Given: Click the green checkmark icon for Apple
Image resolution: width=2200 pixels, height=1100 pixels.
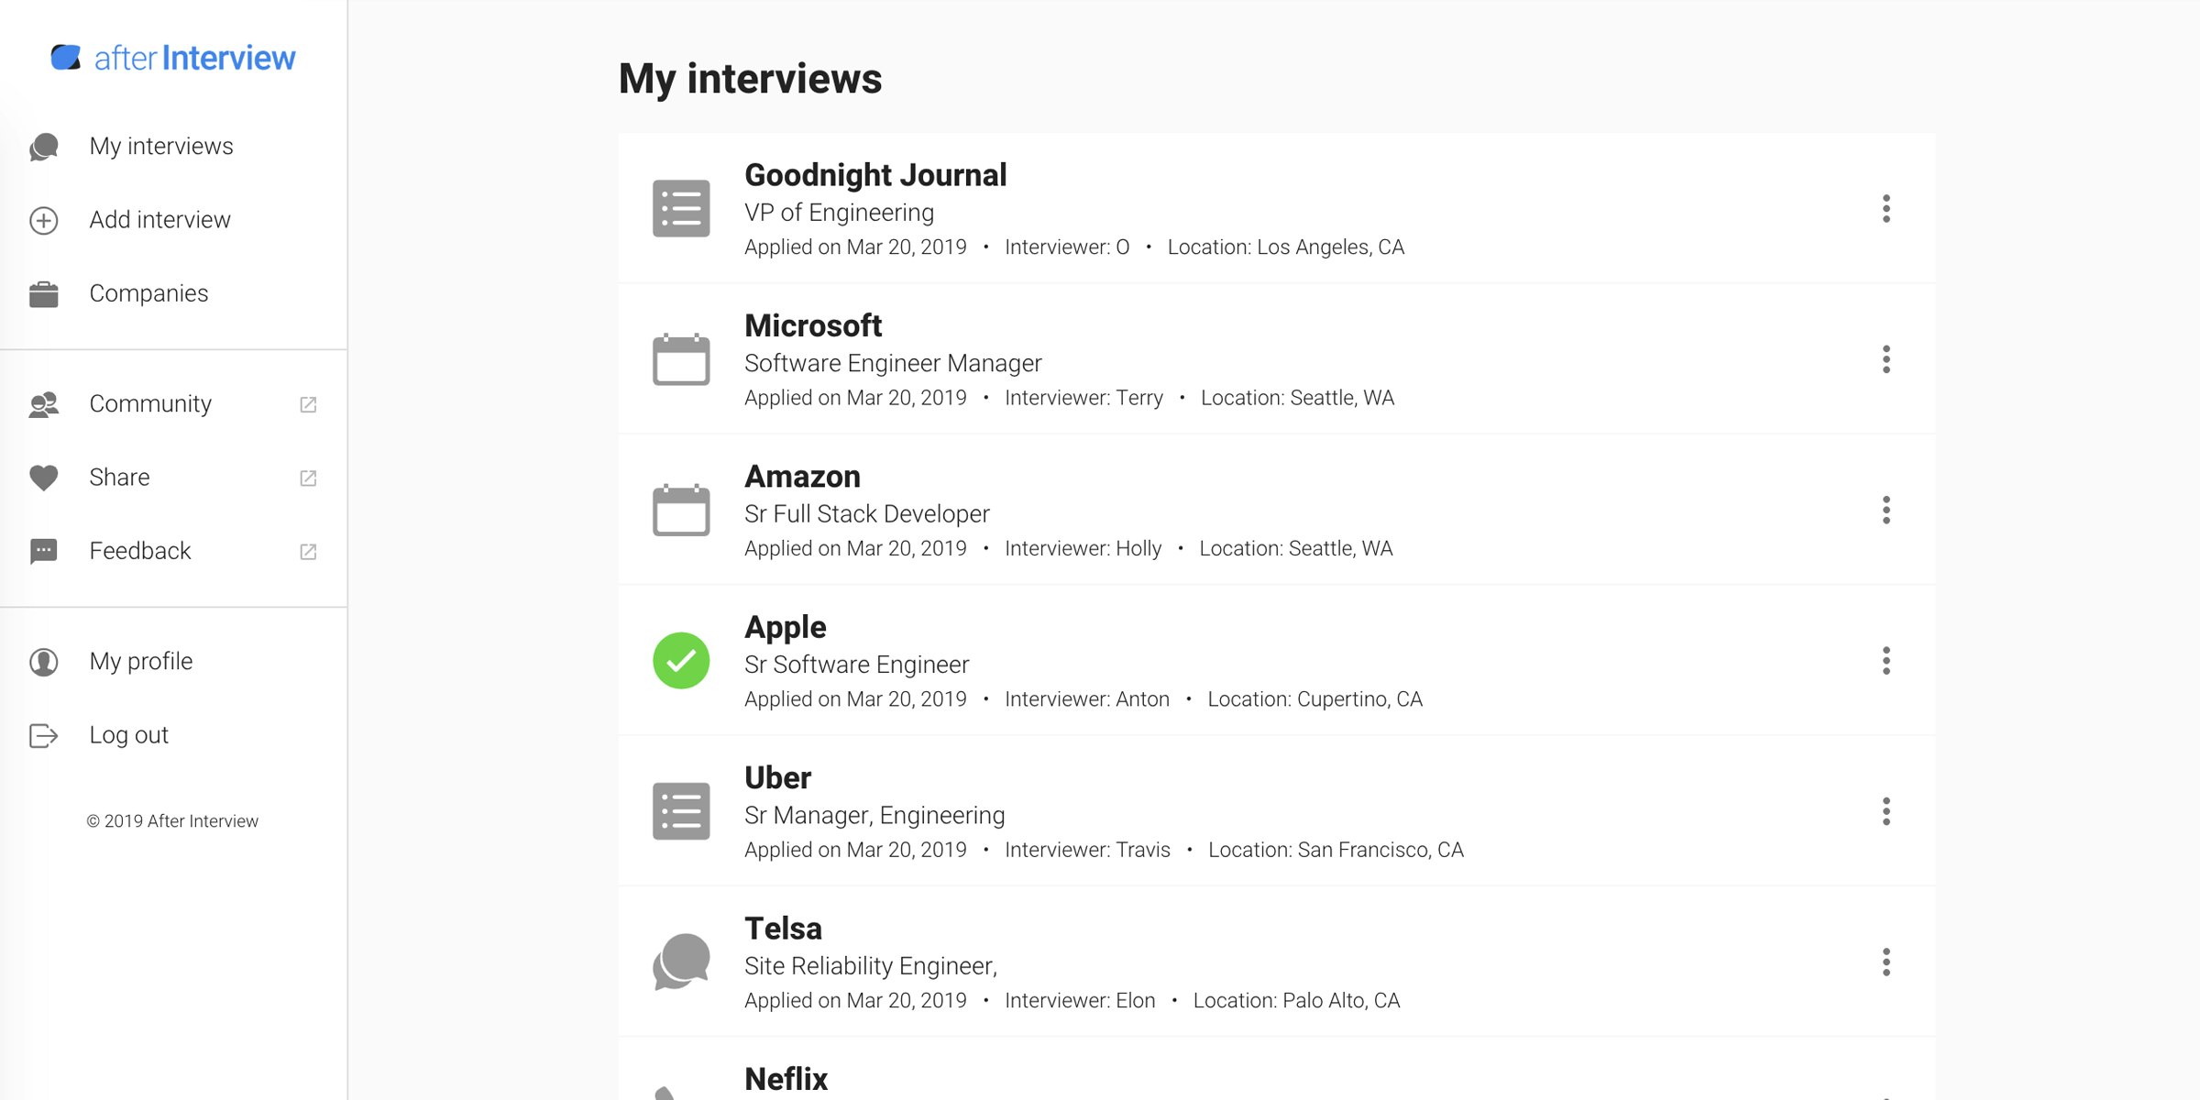Looking at the screenshot, I should [681, 660].
